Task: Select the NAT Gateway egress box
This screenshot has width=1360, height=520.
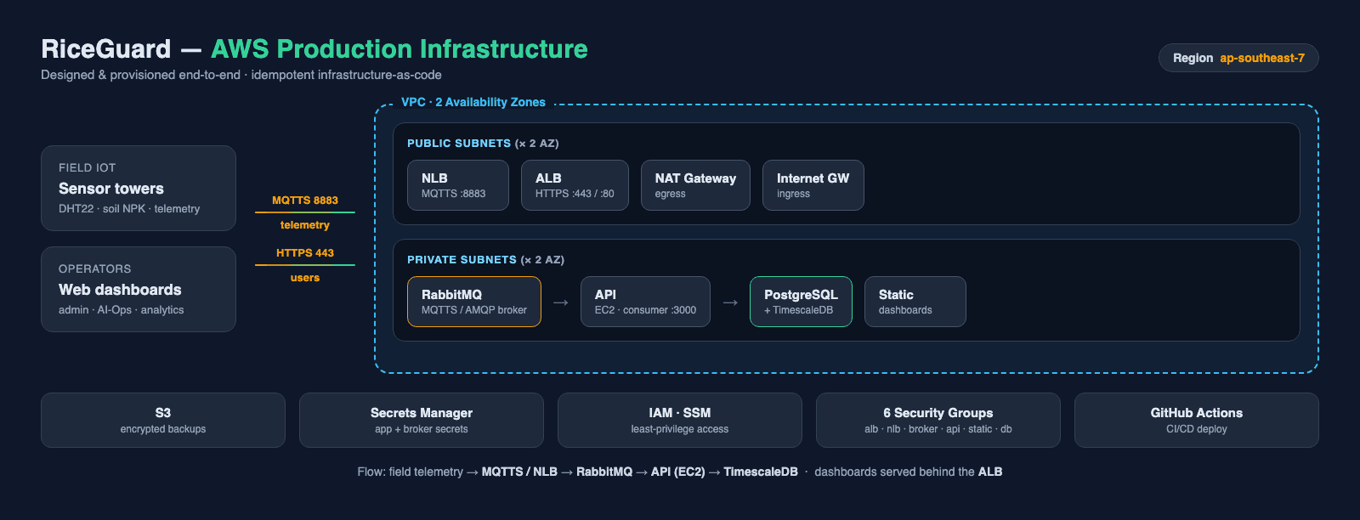Action: click(695, 185)
